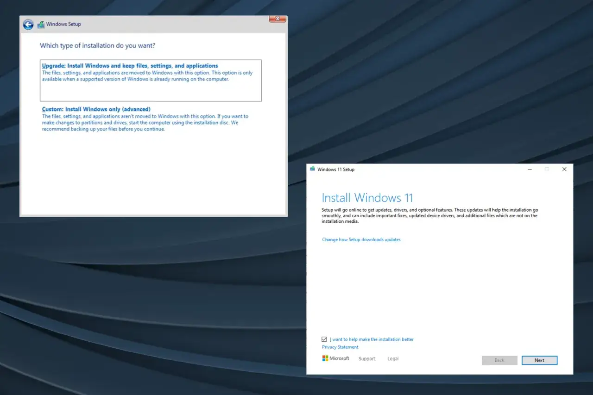Open the Legal link
Screen dimensions: 593x395
[x=393, y=359]
